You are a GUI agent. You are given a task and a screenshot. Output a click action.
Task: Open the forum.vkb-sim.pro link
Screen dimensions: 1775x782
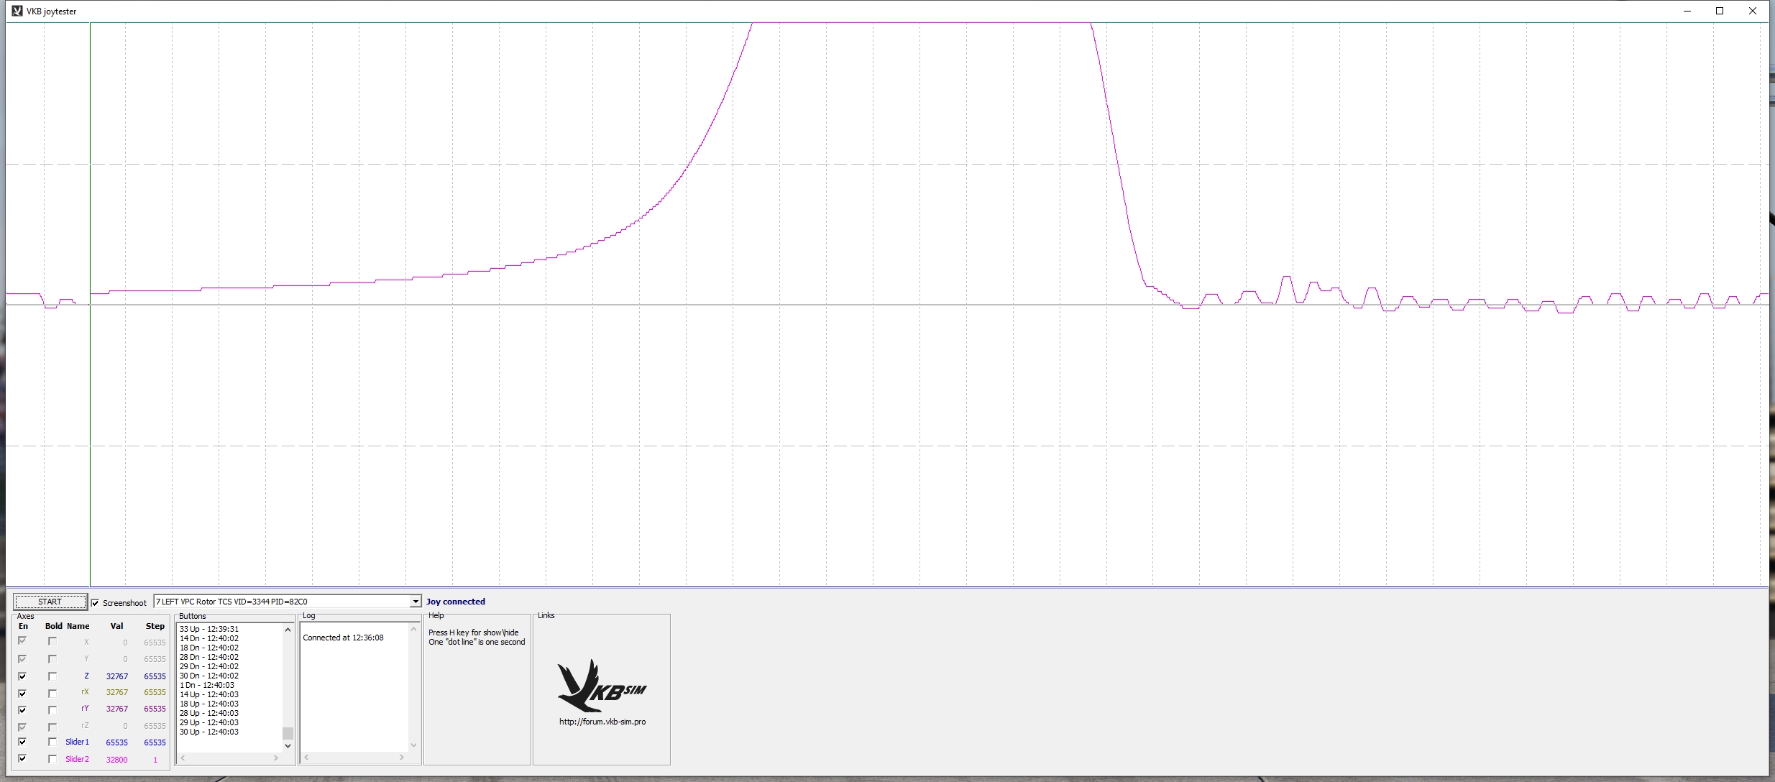pos(602,722)
